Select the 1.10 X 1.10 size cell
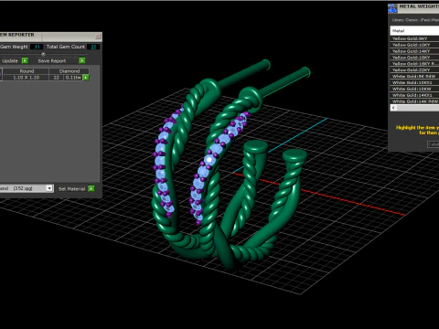The width and height of the screenshot is (439, 329). coord(26,78)
